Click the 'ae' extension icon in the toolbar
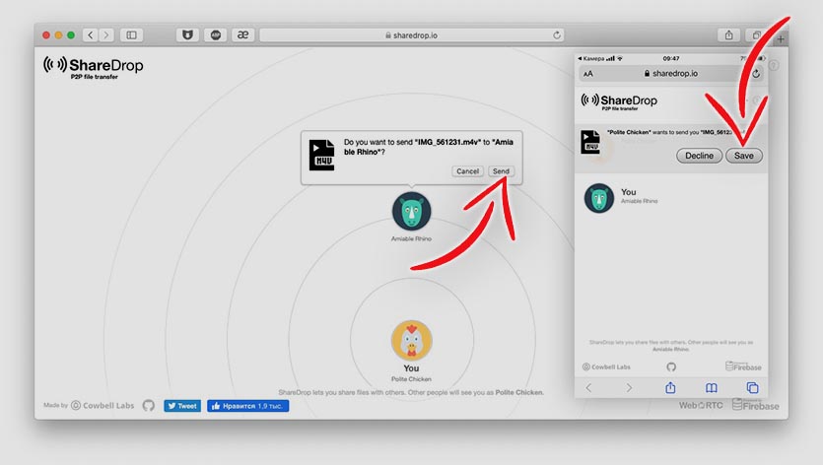 click(243, 35)
